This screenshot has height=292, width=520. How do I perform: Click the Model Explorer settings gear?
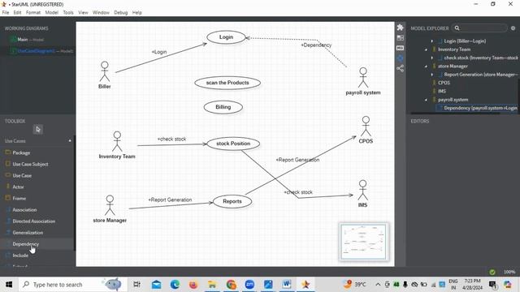coord(513,28)
